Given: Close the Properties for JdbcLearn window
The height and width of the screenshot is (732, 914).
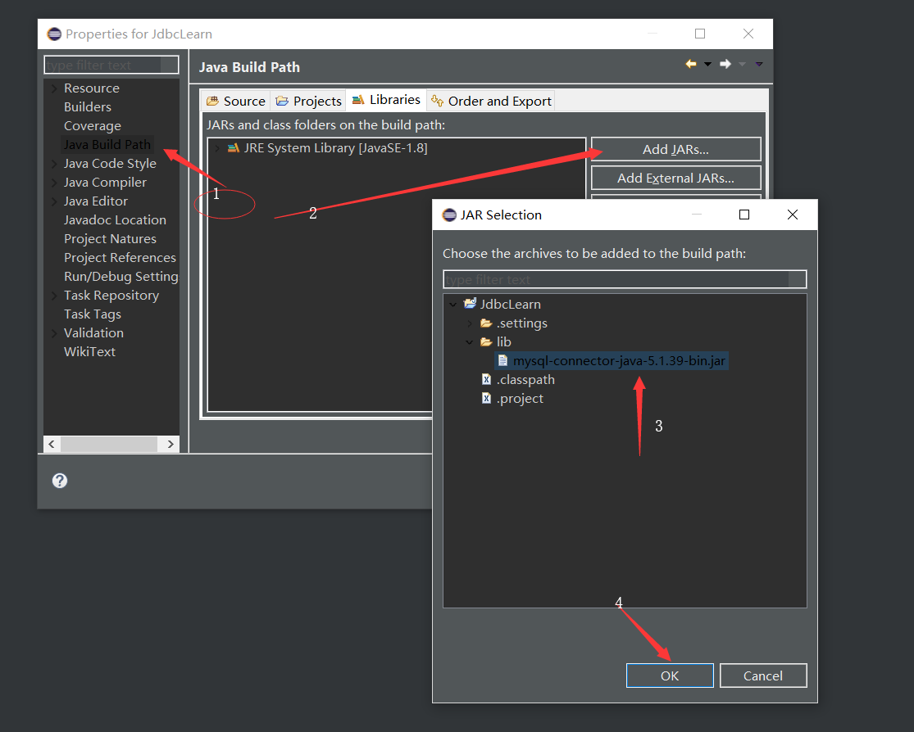Looking at the screenshot, I should pyautogui.click(x=748, y=34).
